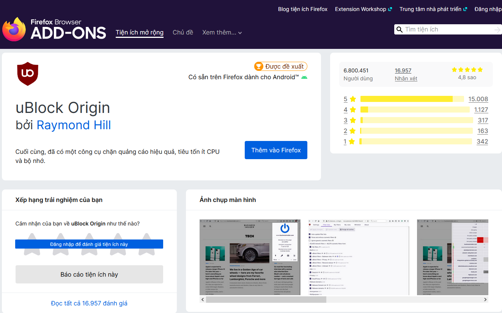Open Blog tiện ích Firefox
Screen dimensions: 502x313
point(303,9)
